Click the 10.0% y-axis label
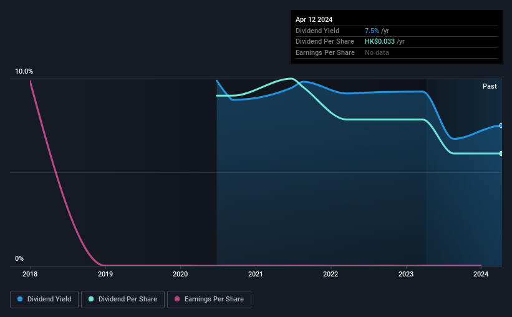The image size is (512, 317). (24, 72)
